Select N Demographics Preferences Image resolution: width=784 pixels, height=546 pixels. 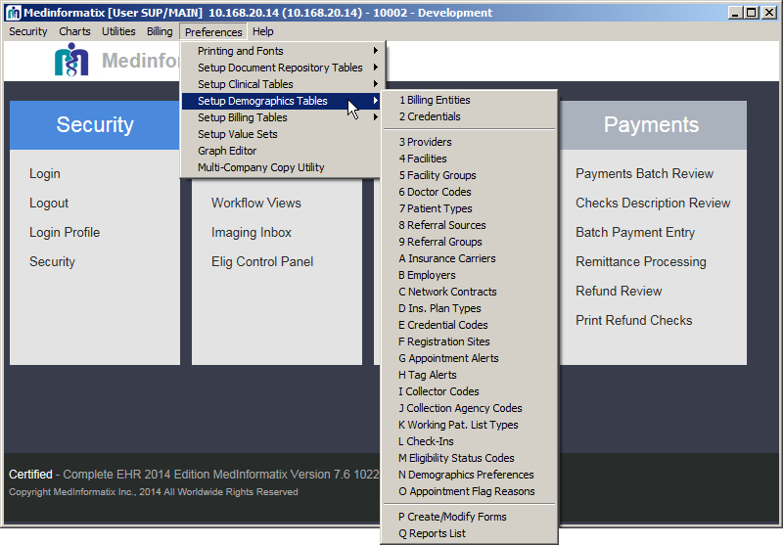pos(469,475)
